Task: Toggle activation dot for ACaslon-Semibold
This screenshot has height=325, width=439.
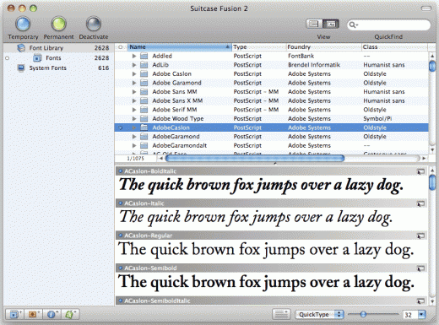Action: (x=121, y=268)
